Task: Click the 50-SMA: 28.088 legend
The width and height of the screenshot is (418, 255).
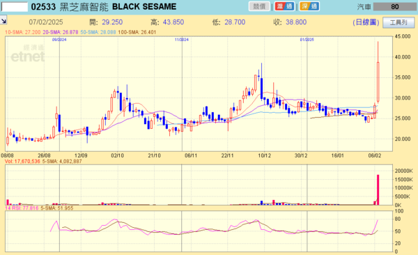Action: tap(98, 32)
